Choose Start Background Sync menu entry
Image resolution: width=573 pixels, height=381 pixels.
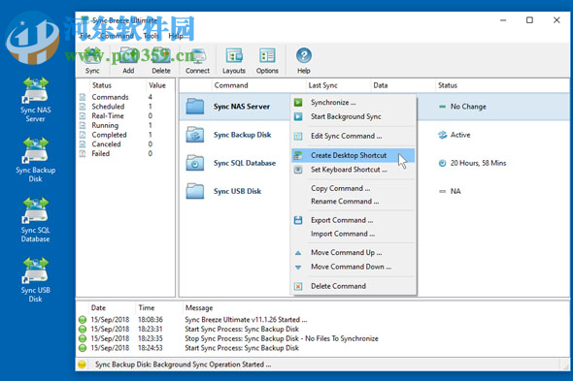[354, 116]
